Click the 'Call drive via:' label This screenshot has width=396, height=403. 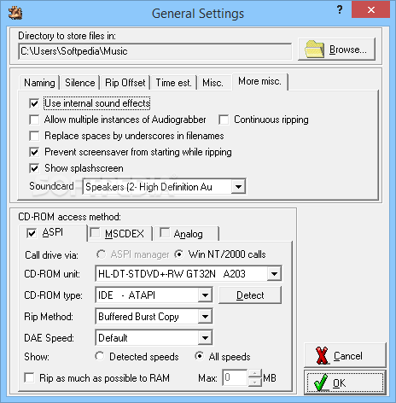(51, 255)
